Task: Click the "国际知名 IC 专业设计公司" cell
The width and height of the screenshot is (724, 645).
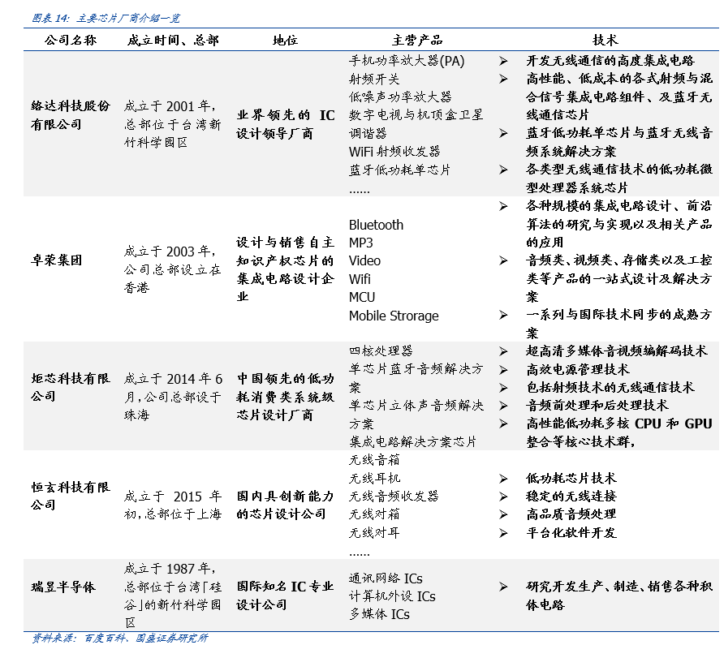Action: 286,596
